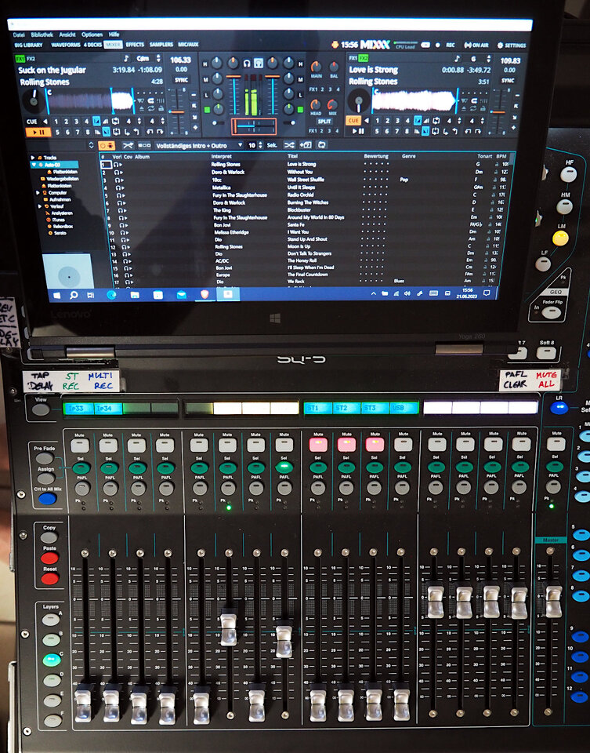
Task: Show hidden system tray icons chevron
Action: point(373,293)
